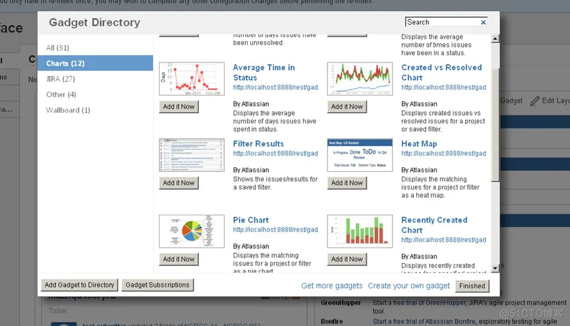Add the Filter Results gadget now
Screen dimensions: 570x326
pyautogui.click(x=179, y=183)
